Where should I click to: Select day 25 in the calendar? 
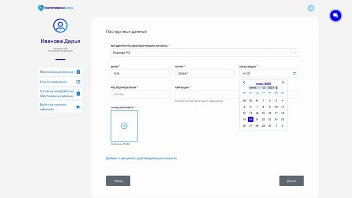[282, 119]
